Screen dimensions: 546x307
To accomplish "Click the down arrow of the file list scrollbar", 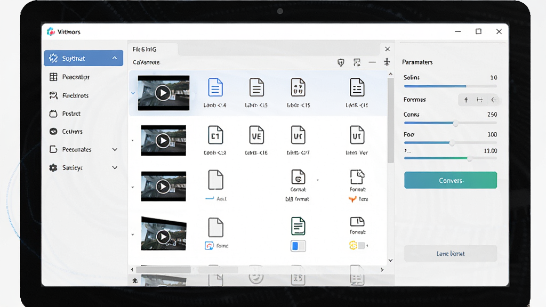I will pos(390,260).
